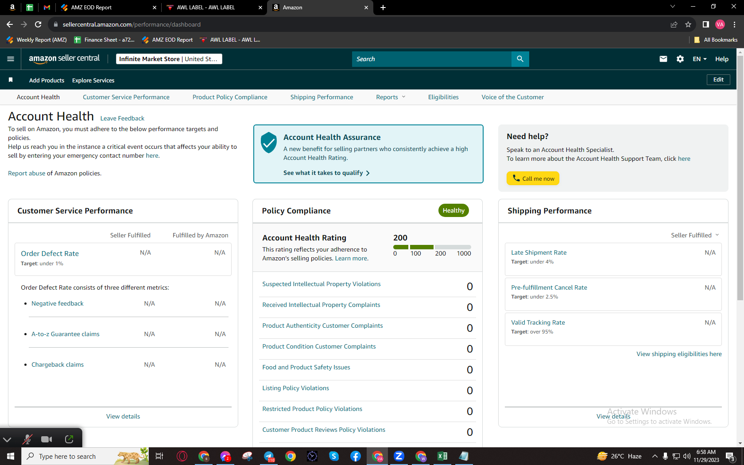Click See what it takes to qualify

[x=326, y=173]
